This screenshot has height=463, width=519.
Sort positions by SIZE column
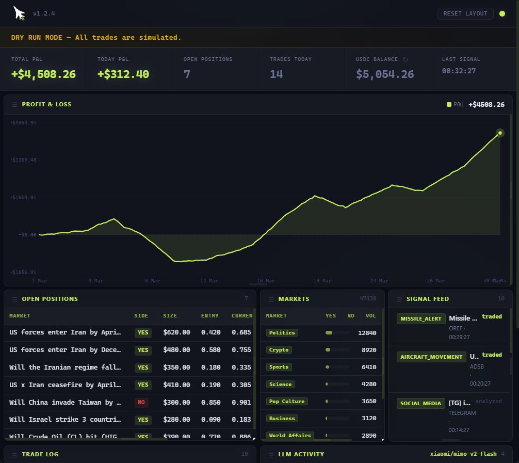[170, 315]
